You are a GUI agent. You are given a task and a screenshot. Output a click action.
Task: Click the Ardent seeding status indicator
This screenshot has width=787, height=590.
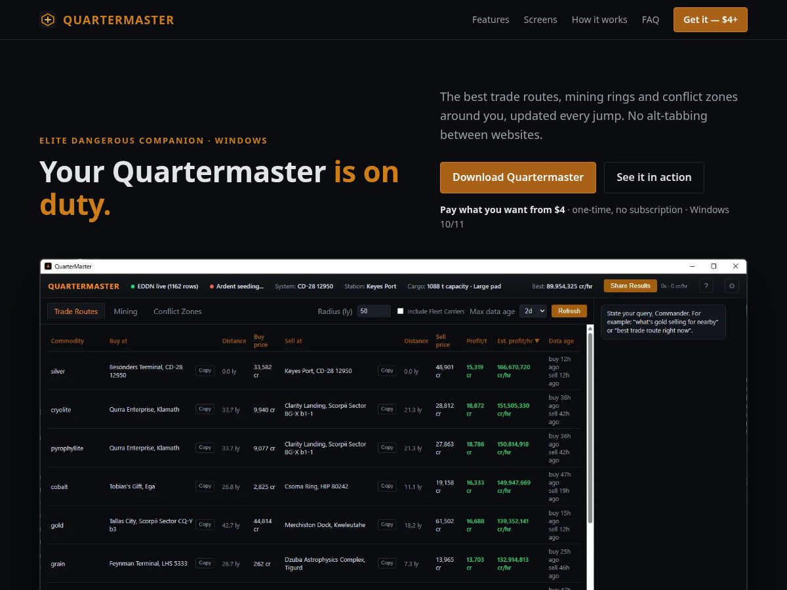[x=236, y=286]
